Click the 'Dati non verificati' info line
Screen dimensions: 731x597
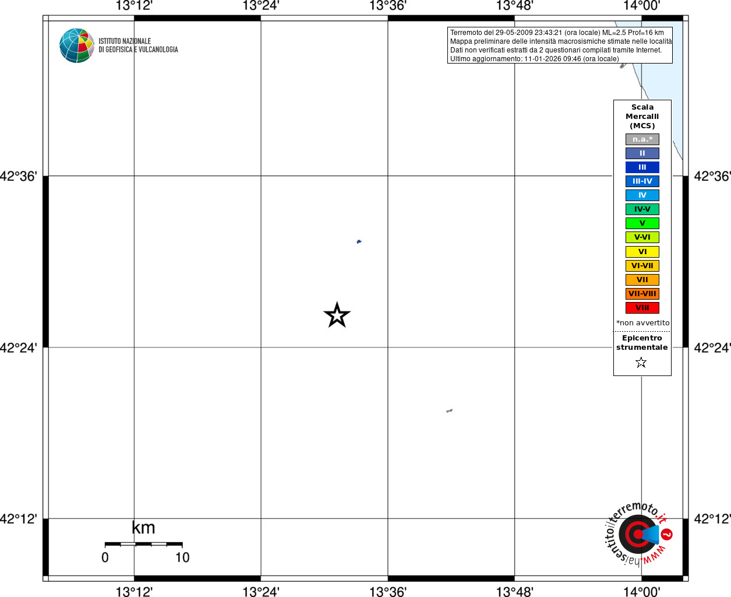click(556, 50)
